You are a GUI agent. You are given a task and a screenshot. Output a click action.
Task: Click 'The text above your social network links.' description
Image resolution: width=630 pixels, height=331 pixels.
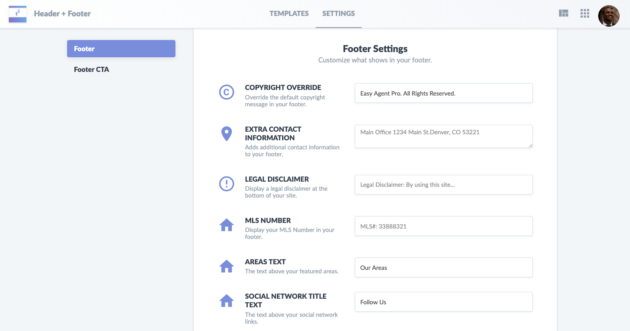click(x=292, y=318)
